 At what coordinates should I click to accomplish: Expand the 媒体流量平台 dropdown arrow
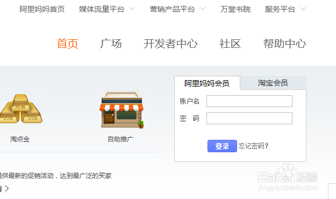tap(132, 9)
